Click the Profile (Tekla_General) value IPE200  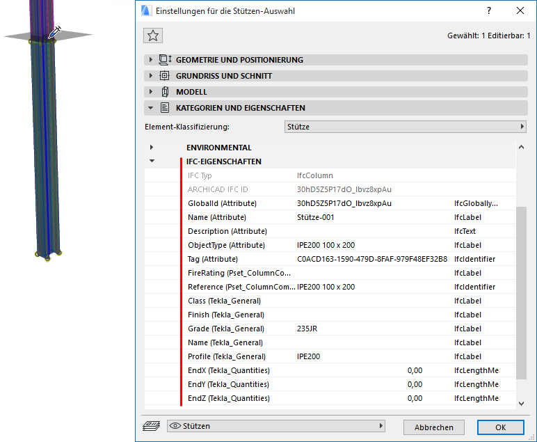pyautogui.click(x=308, y=356)
